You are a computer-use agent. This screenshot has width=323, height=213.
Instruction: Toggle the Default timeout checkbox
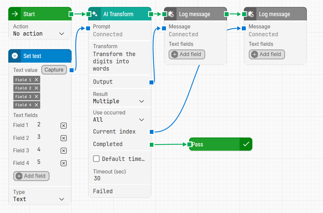pos(96,159)
